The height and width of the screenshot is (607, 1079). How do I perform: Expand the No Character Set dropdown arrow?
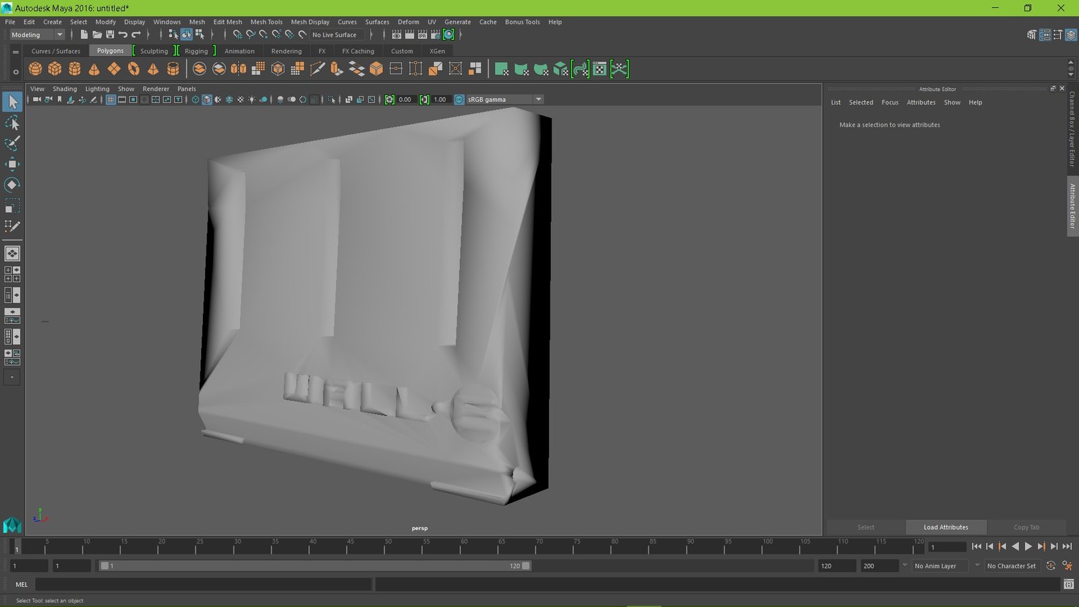977,566
